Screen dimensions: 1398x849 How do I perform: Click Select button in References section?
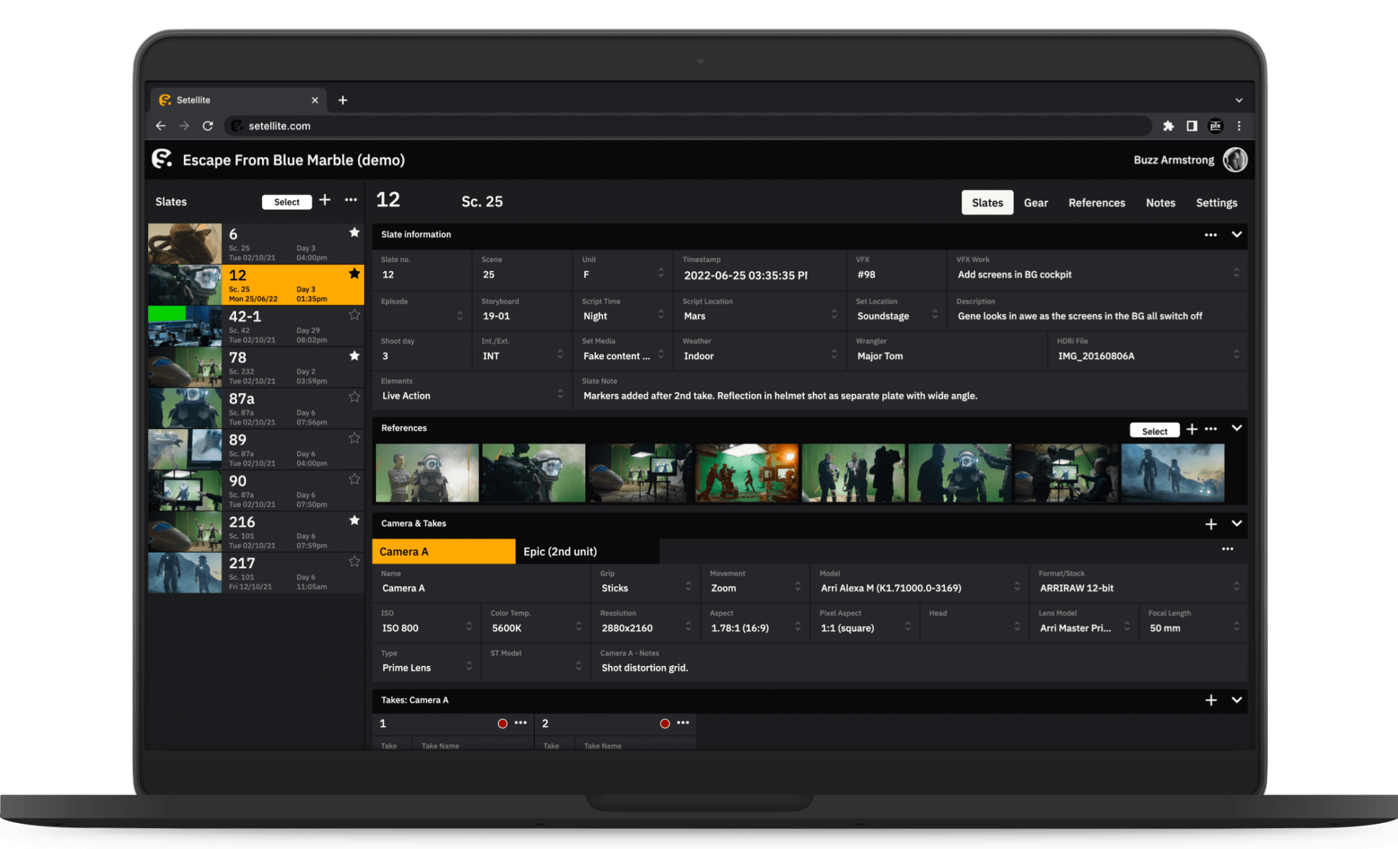[1154, 431]
